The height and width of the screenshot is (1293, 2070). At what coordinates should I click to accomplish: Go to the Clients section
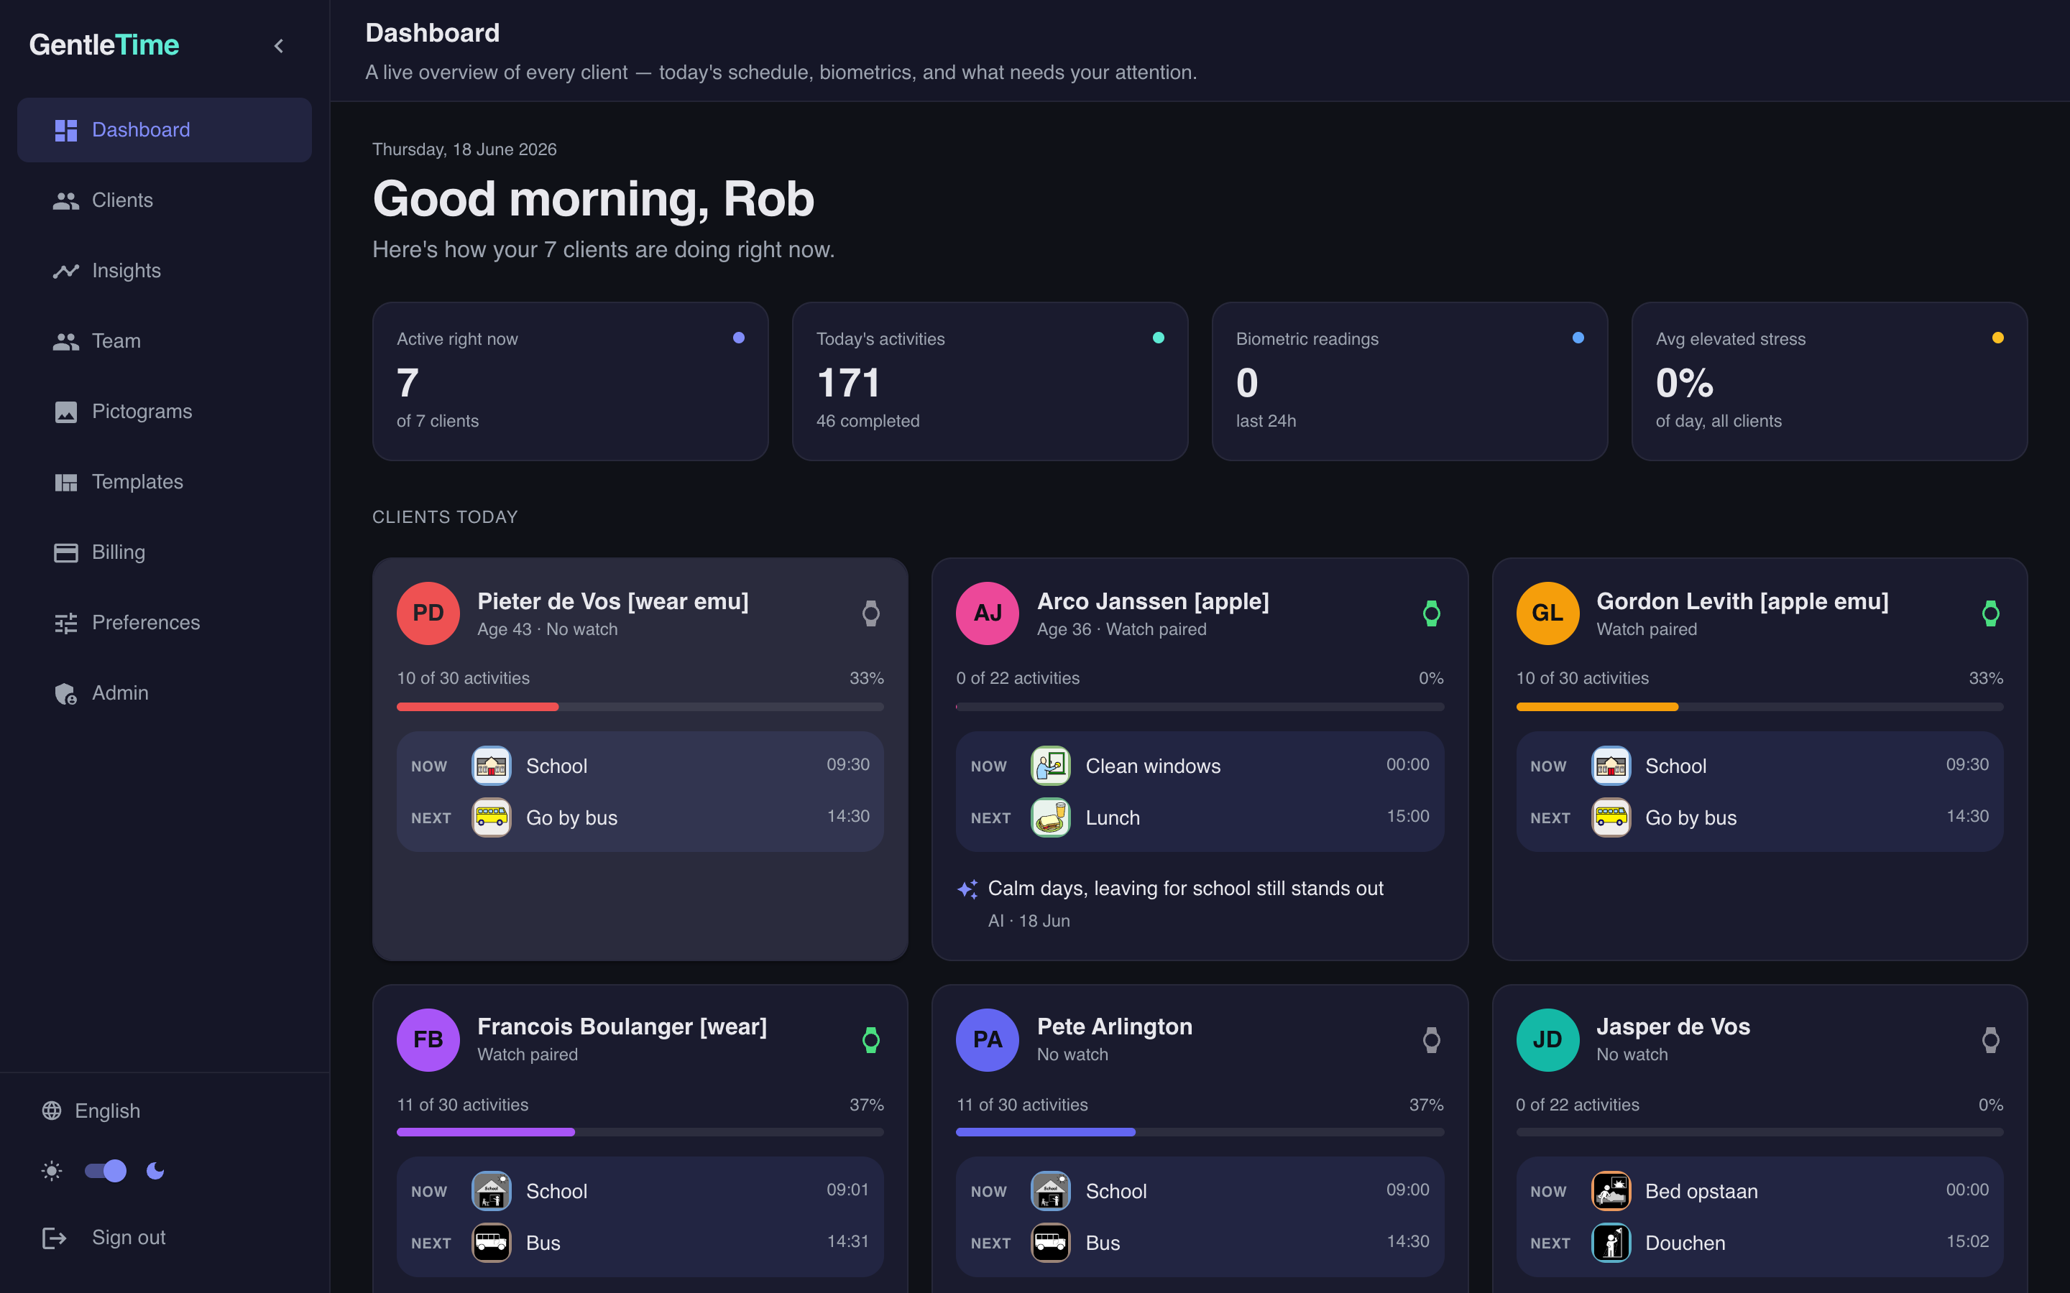[x=164, y=200]
